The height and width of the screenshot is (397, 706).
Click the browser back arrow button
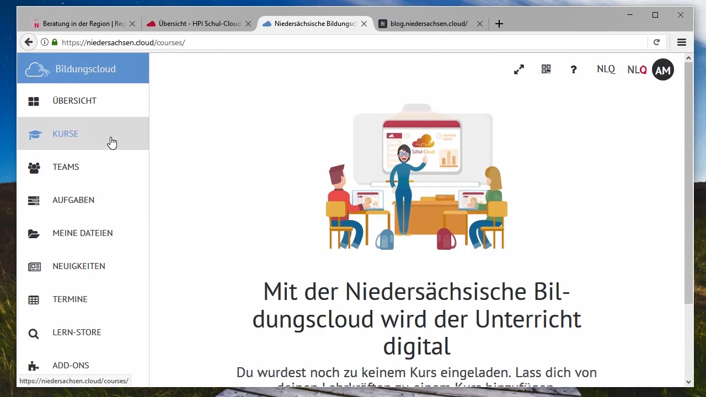click(29, 42)
